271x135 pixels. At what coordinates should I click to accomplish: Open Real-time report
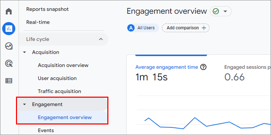click(x=38, y=22)
